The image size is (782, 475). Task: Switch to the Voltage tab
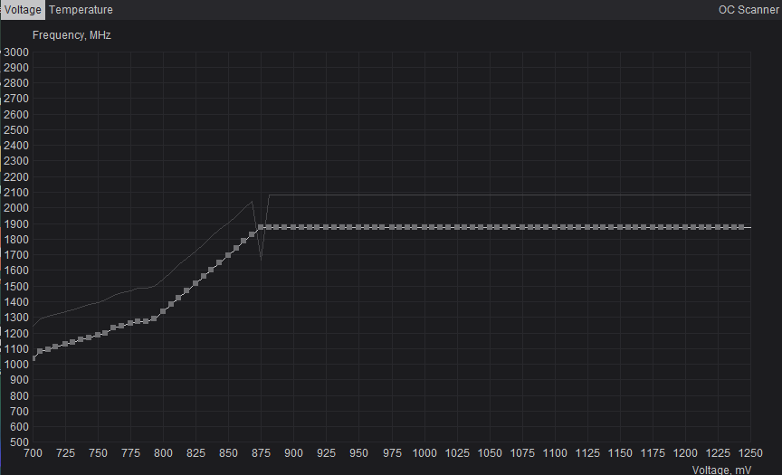23,10
